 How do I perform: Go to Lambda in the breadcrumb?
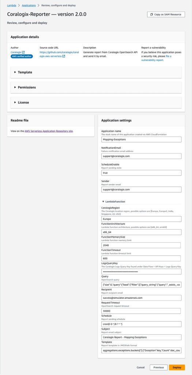tap(12, 5)
